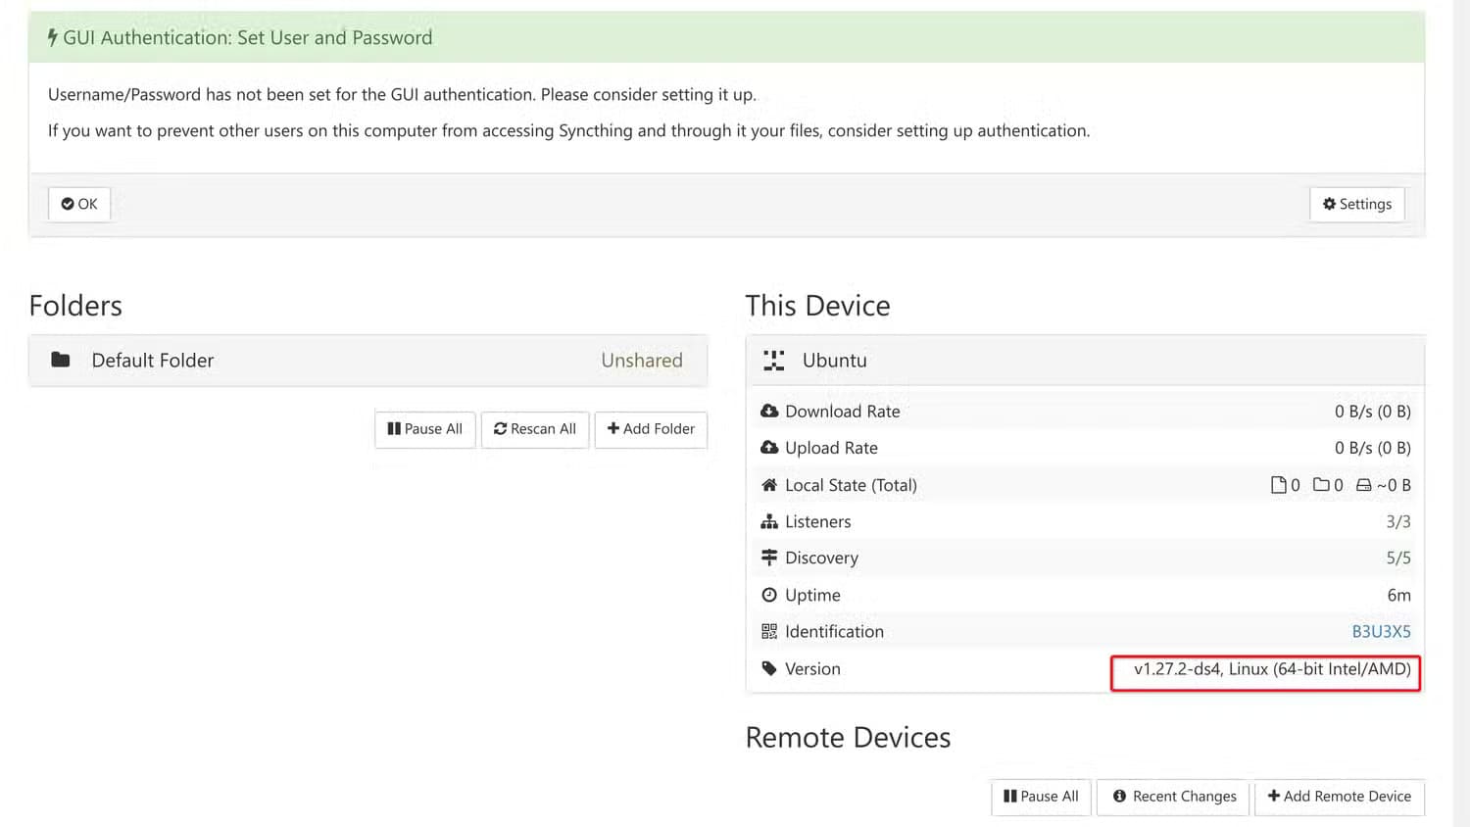1470x827 pixels.
Task: Collapse the Ubuntu device panel
Action: click(x=1085, y=361)
